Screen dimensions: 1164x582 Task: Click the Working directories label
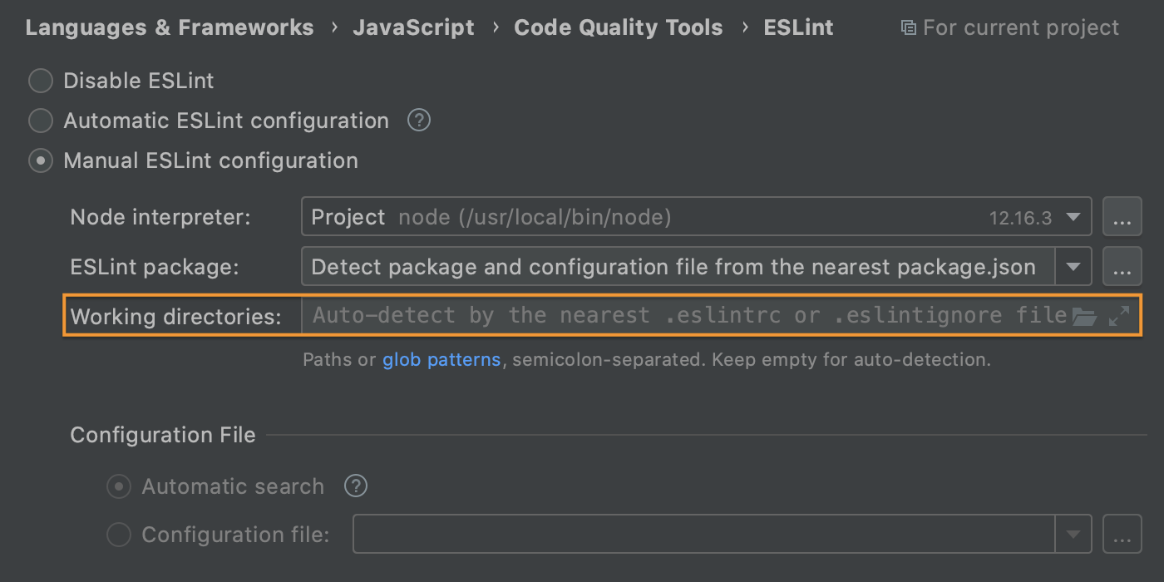[x=176, y=316]
